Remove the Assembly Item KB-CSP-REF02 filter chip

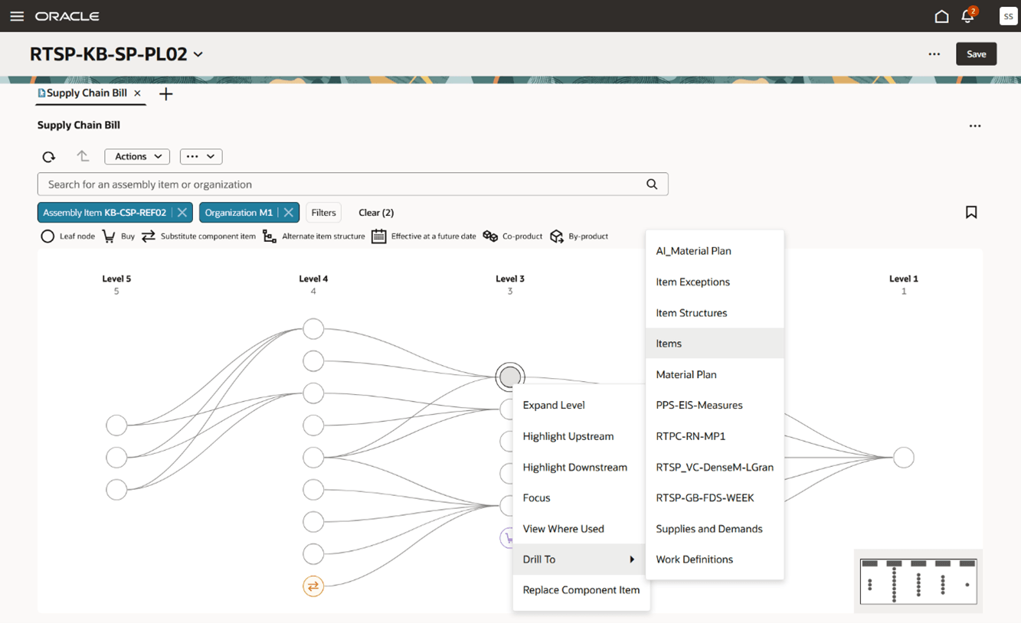pos(182,213)
